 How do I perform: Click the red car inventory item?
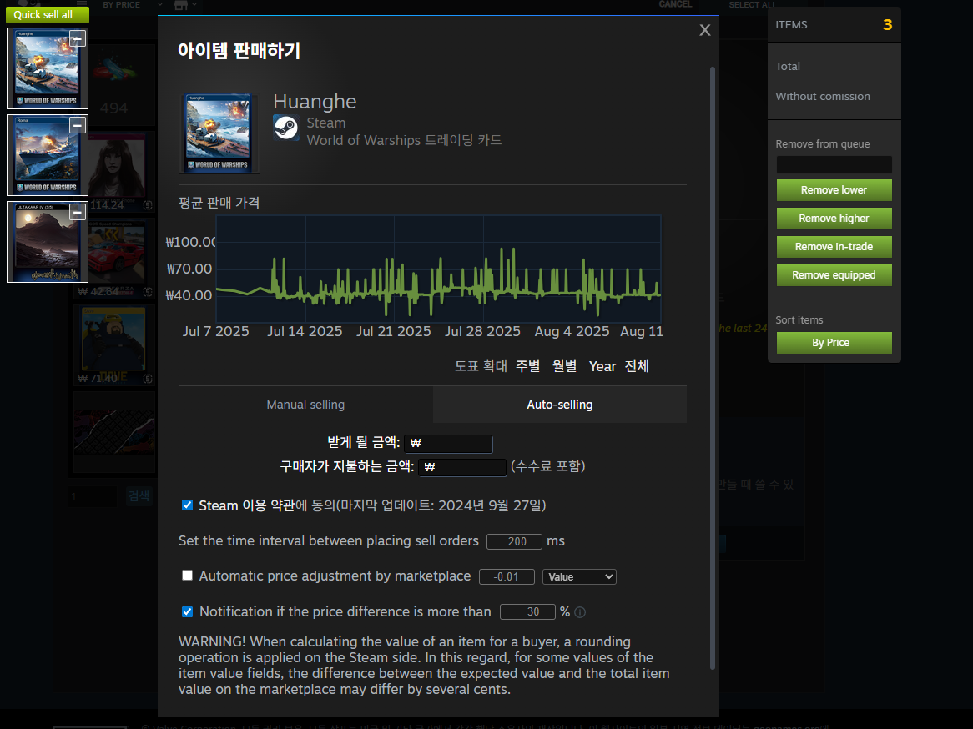(x=114, y=258)
